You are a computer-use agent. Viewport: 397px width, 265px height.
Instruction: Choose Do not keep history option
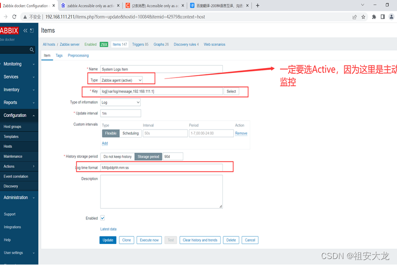pyautogui.click(x=117, y=156)
